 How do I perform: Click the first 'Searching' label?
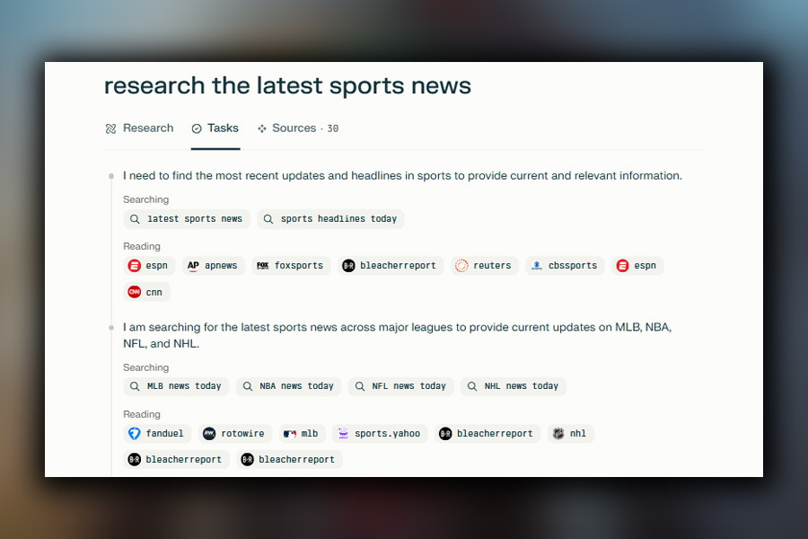[145, 199]
